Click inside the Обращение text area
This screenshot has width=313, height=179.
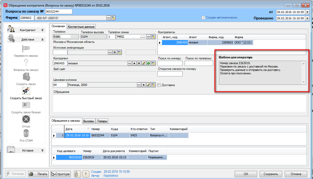pyautogui.click(x=179, y=103)
